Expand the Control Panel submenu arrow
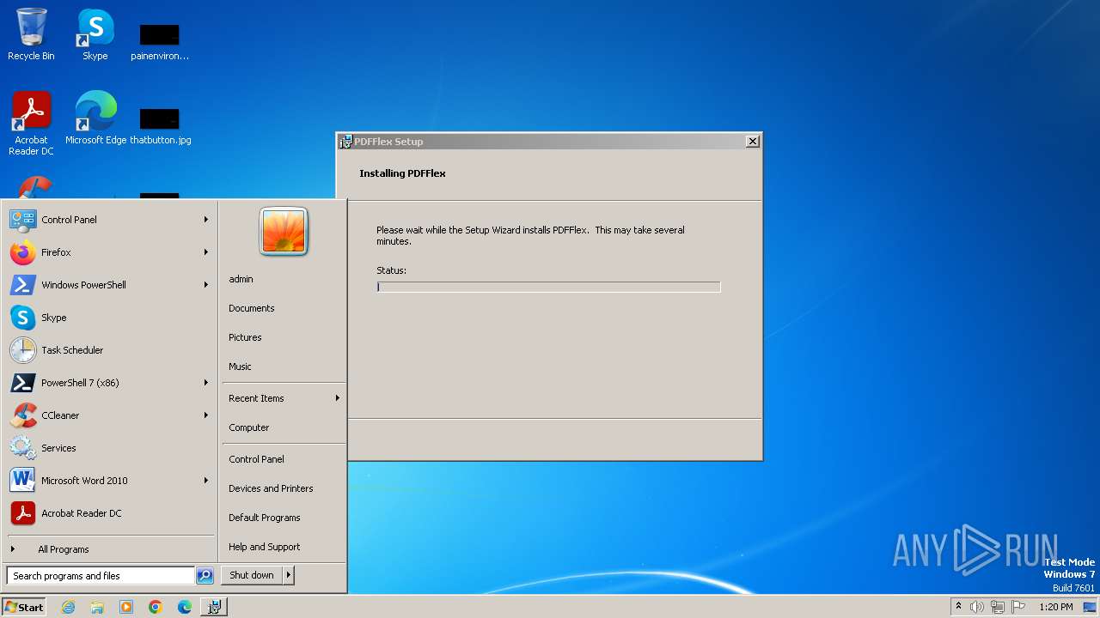The width and height of the screenshot is (1100, 618). pos(206,220)
